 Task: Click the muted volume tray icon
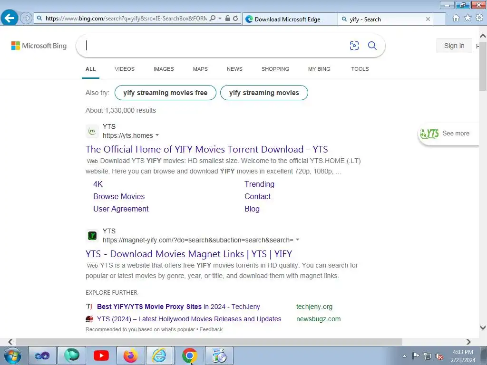439,356
